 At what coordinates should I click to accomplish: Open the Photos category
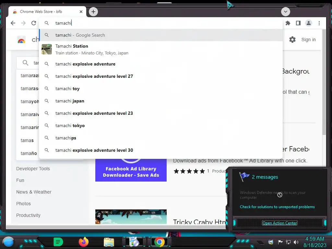[23, 204]
